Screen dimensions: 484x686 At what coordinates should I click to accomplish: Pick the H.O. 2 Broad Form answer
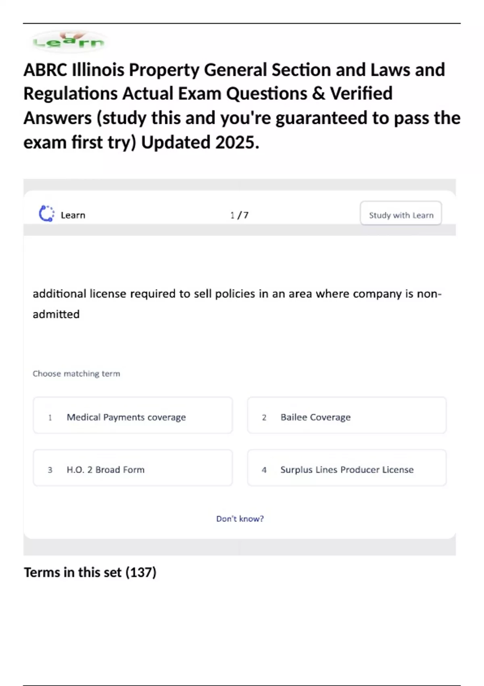[106, 469]
